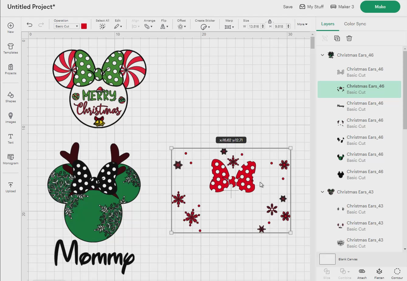The image size is (407, 281).
Task: Open the Warp dropdown
Action: click(229, 27)
